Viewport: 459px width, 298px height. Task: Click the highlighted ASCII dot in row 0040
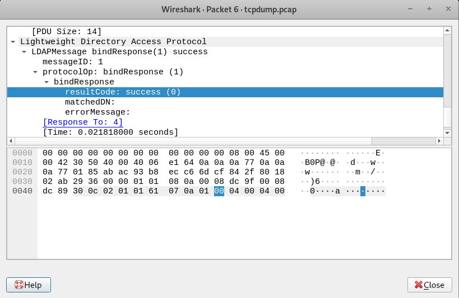pyautogui.click(x=363, y=191)
